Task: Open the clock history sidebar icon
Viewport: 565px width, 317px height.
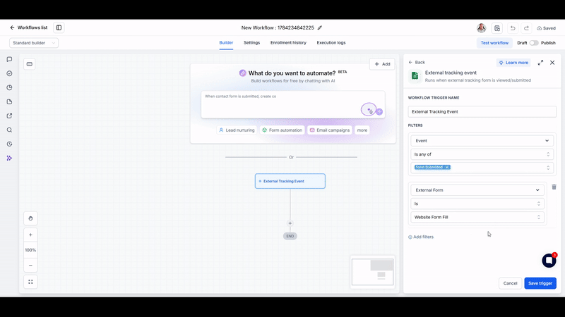Action: tap(9, 144)
